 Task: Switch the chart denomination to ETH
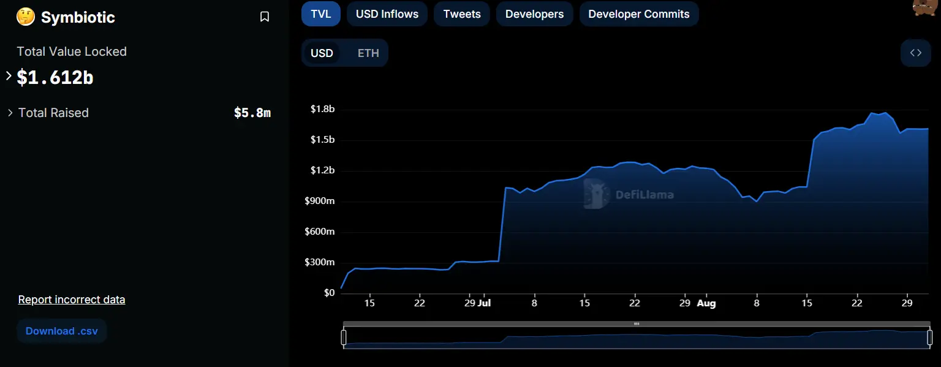[368, 53]
